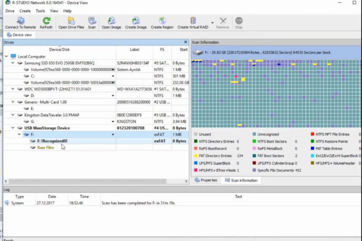Screen dimensions: 362x241
Task: Sort by Label column header
Action: click(134, 49)
